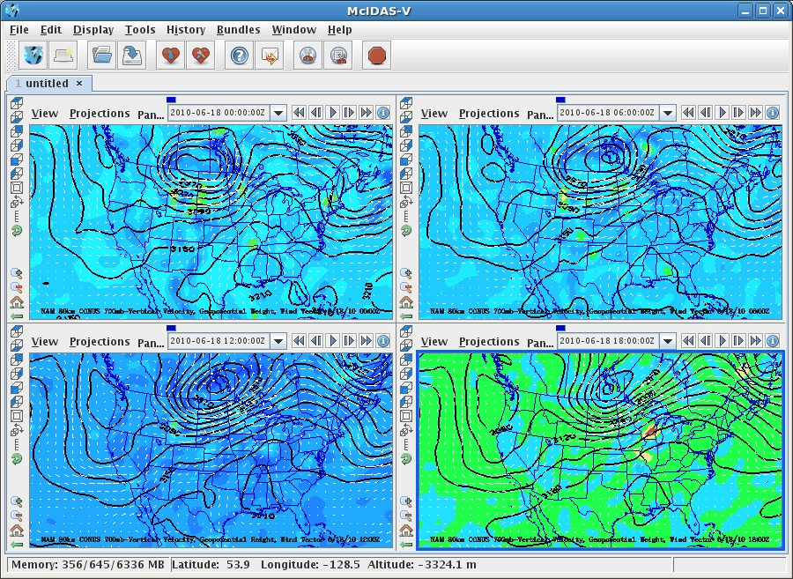
Task: Open the Window menu
Action: [x=293, y=30]
